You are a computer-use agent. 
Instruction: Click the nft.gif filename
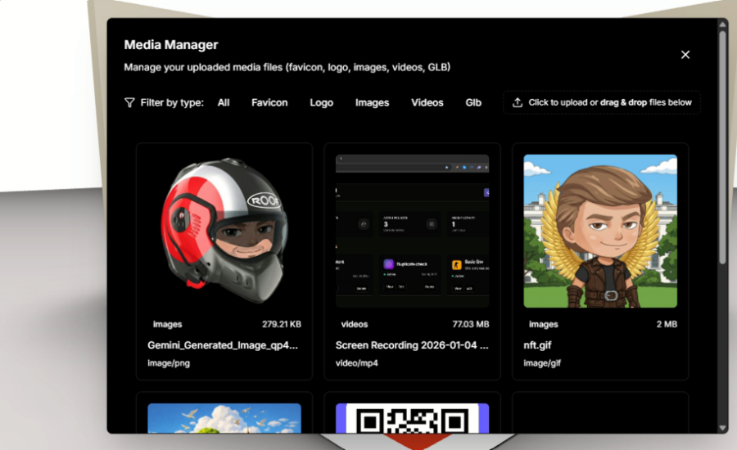(x=537, y=345)
